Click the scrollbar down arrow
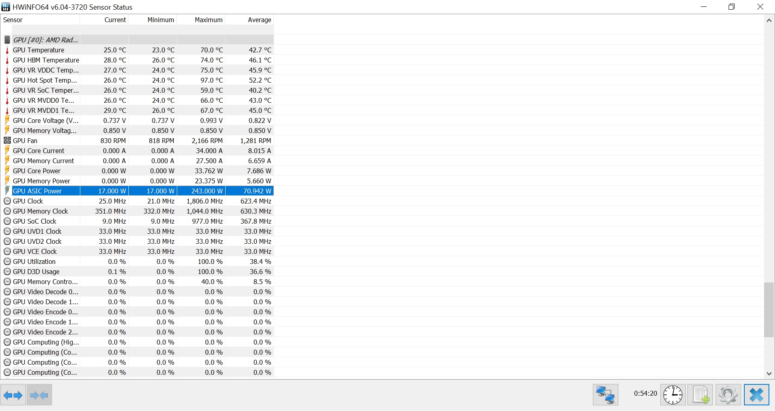Image resolution: width=775 pixels, height=411 pixels. point(769,374)
